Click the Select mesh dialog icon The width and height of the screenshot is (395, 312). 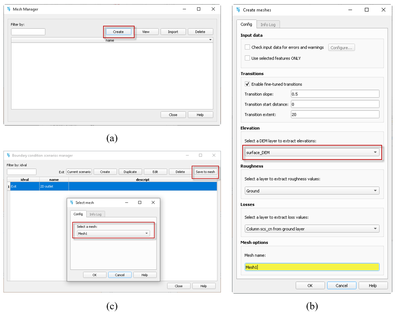pyautogui.click(x=72, y=203)
